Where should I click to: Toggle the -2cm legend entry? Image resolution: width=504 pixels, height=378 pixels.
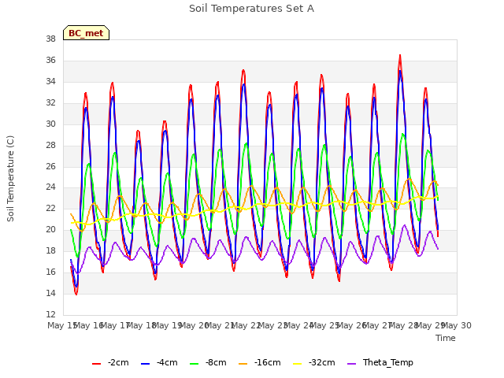110,362
